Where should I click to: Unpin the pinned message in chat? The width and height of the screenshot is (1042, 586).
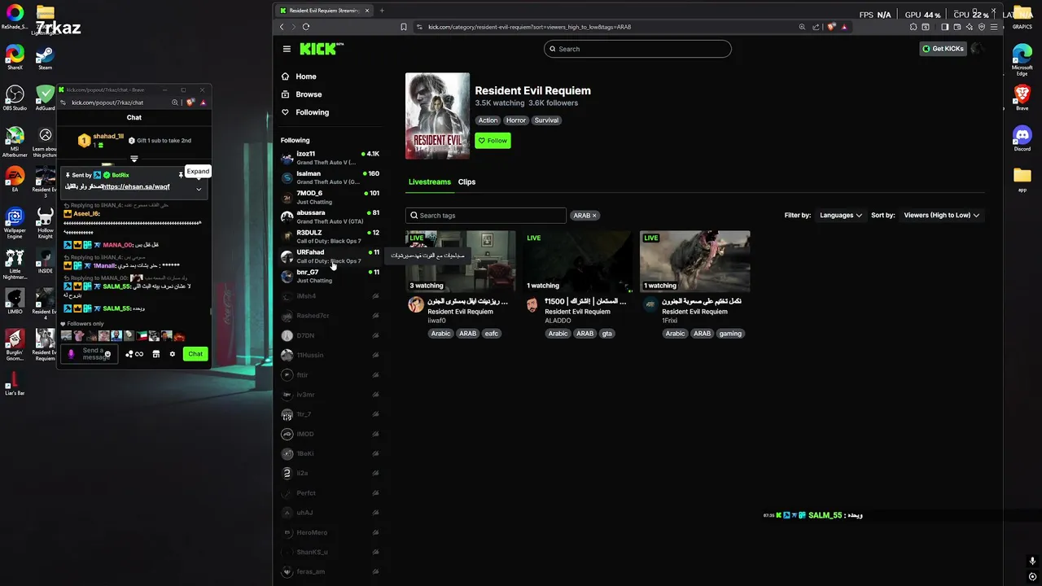pos(181,175)
